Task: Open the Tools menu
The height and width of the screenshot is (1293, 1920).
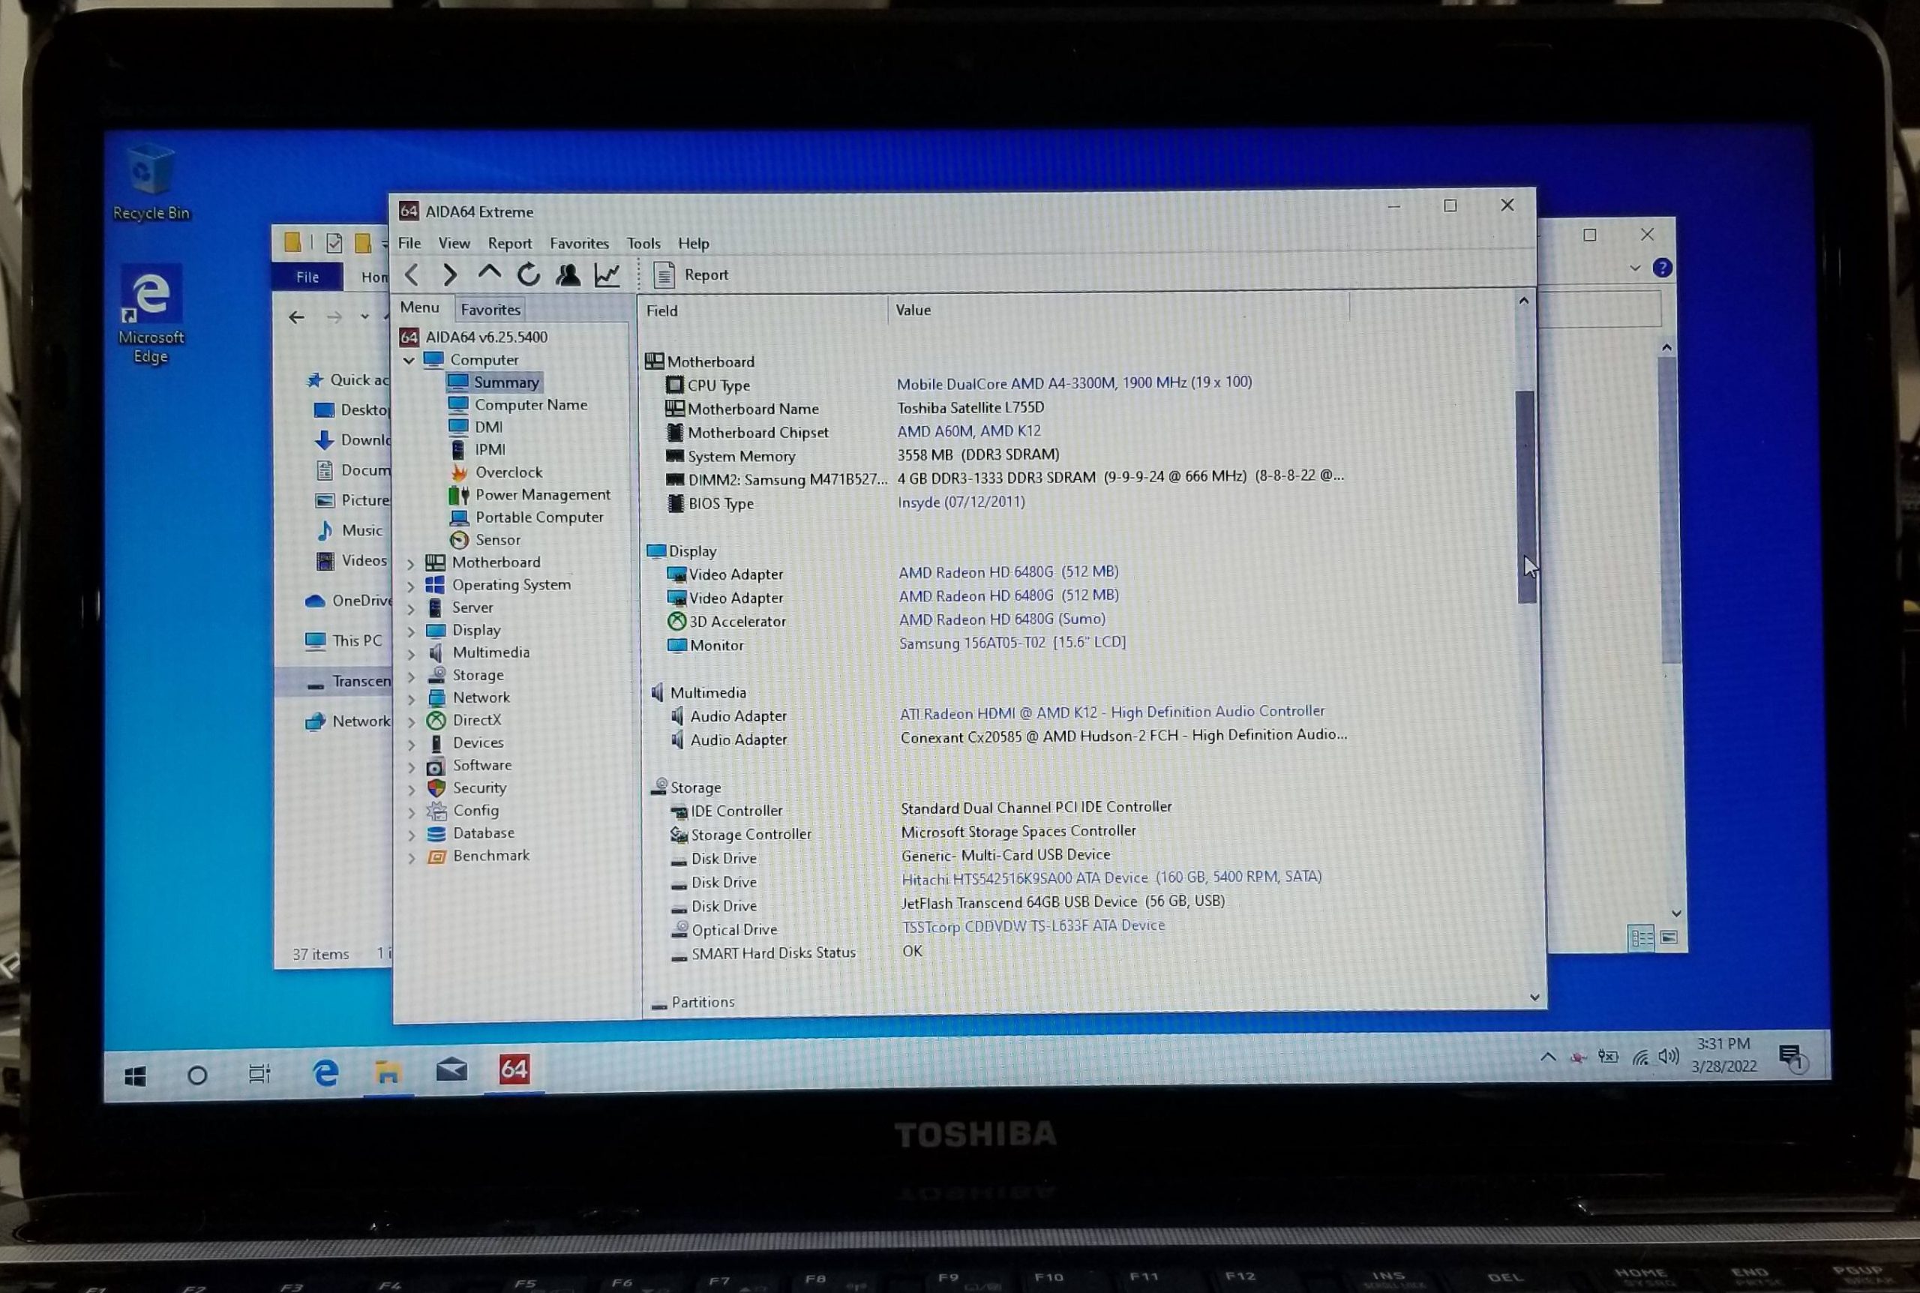Action: (643, 243)
